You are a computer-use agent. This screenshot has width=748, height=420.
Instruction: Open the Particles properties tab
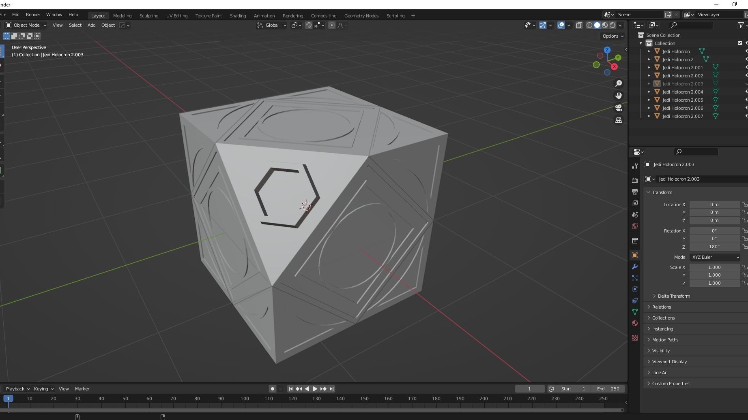click(635, 278)
